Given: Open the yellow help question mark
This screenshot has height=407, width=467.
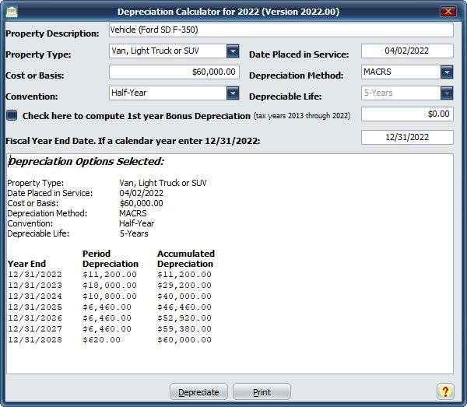Looking at the screenshot, I should coord(445,391).
